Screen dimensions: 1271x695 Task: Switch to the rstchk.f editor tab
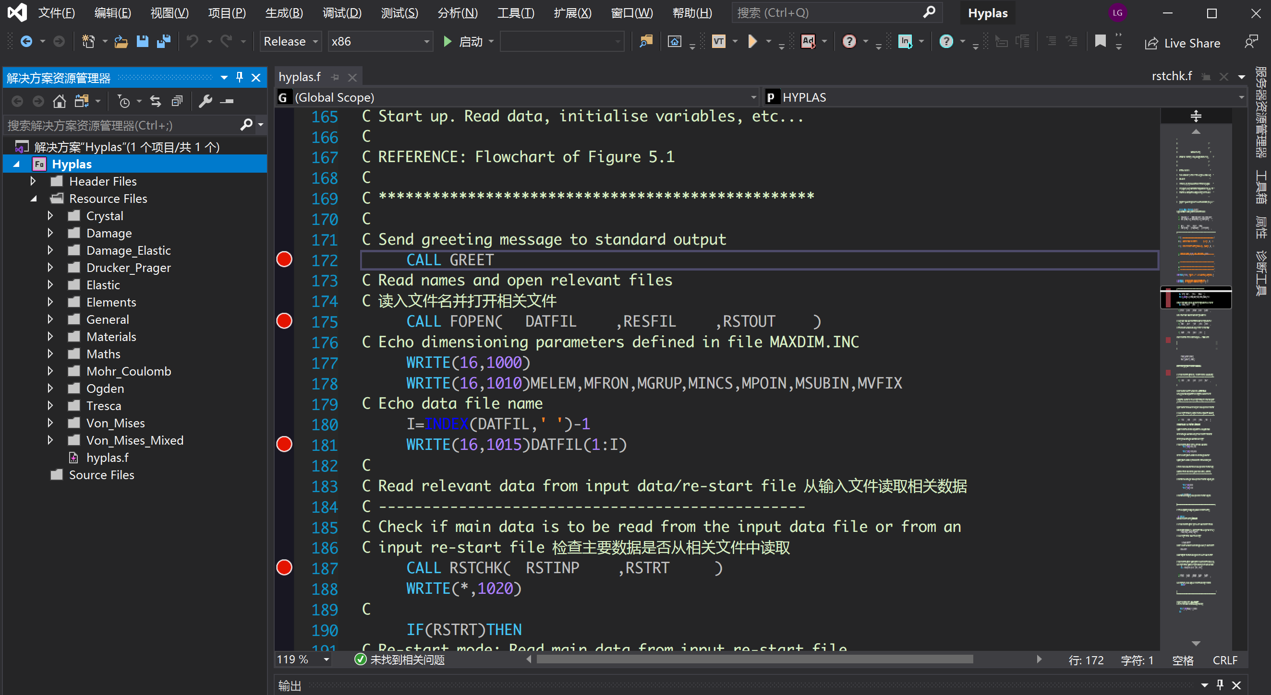point(1172,76)
